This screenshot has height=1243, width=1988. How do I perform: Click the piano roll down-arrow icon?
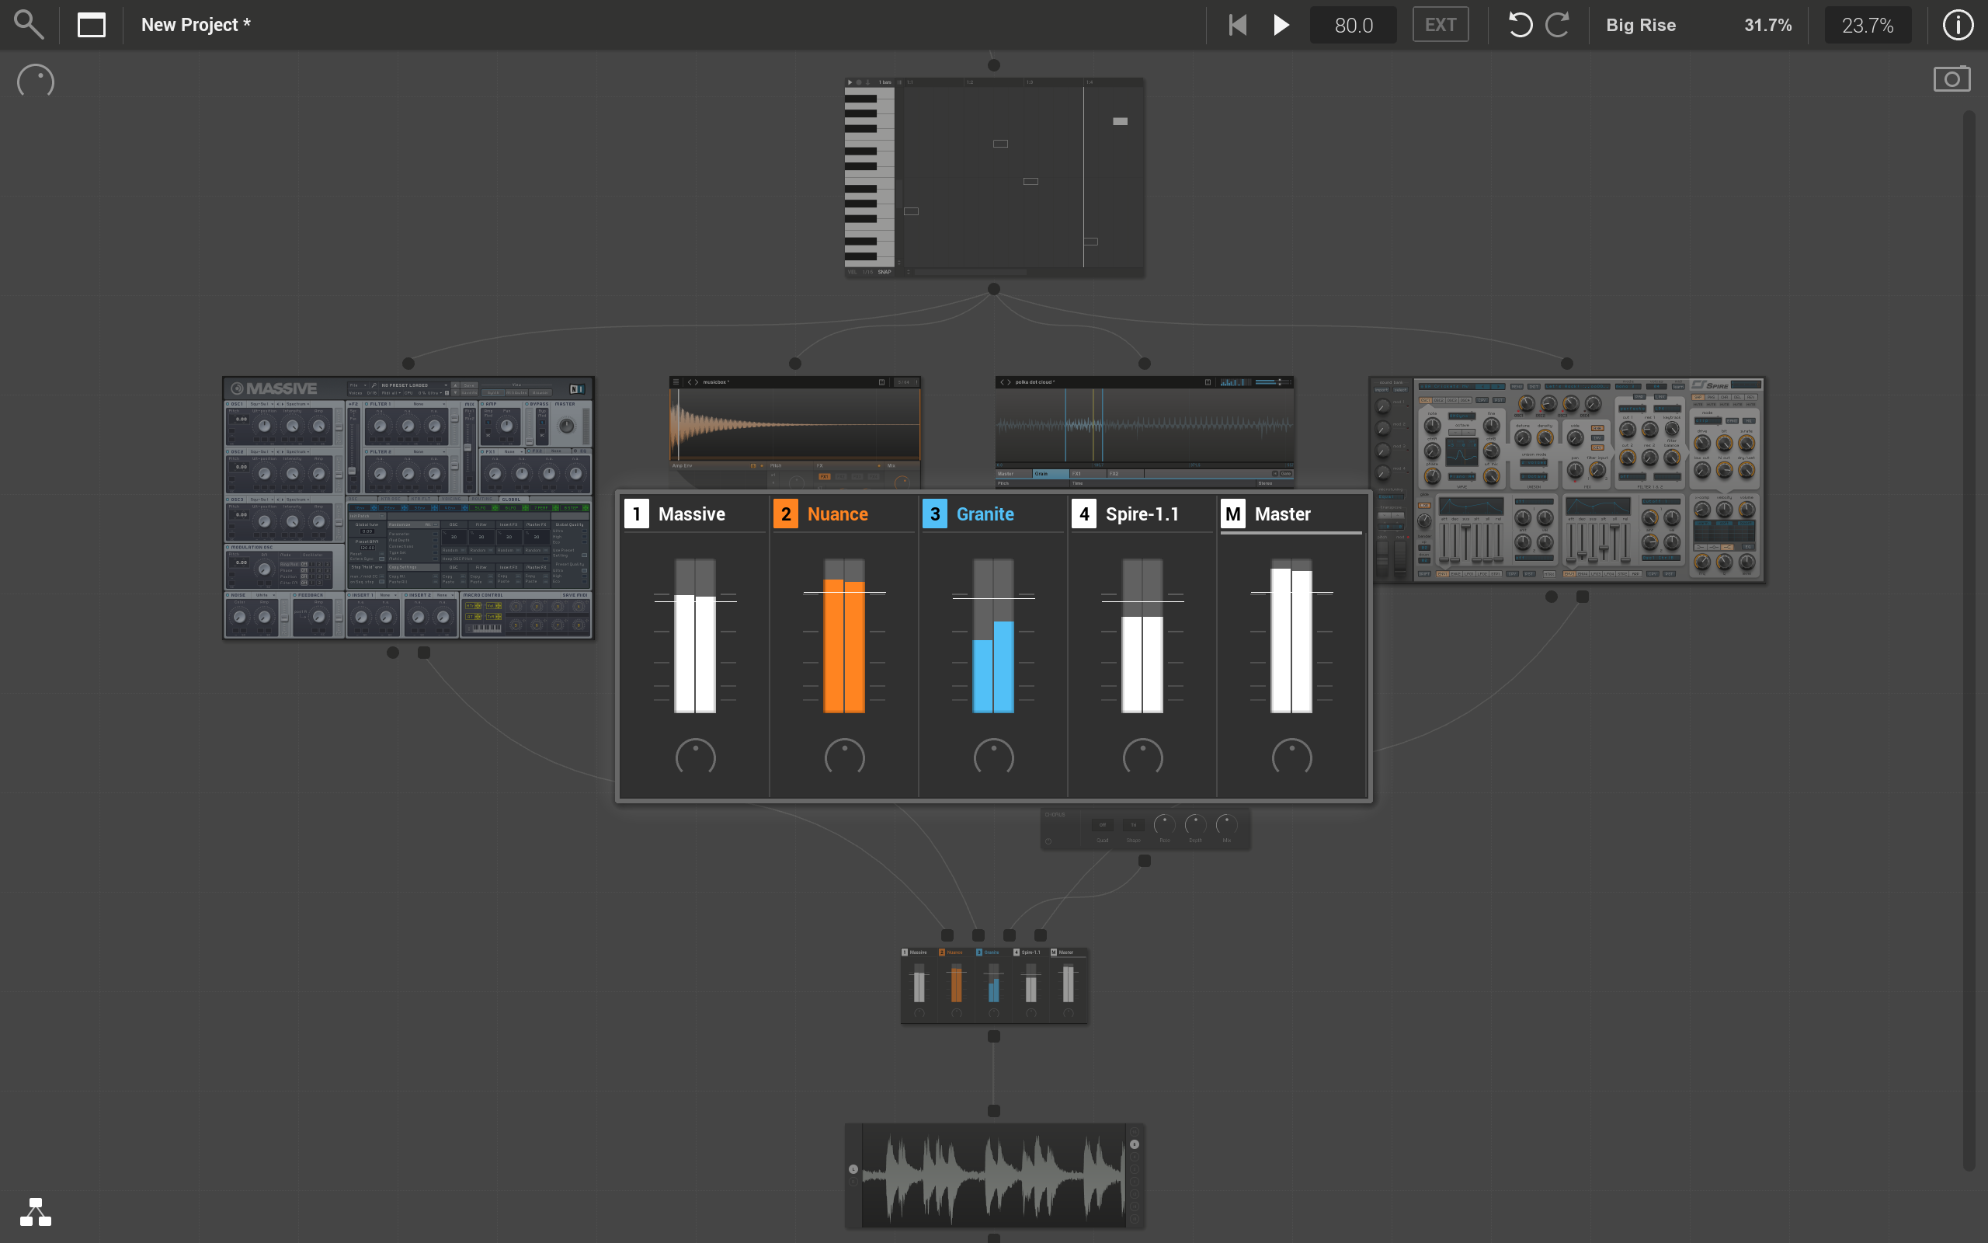click(x=868, y=82)
